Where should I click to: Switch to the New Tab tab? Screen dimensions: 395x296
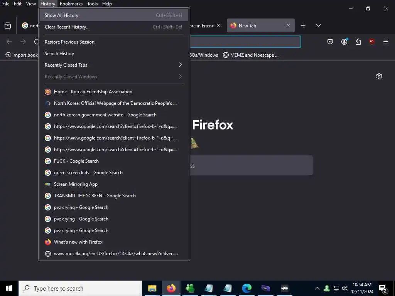tap(260, 25)
